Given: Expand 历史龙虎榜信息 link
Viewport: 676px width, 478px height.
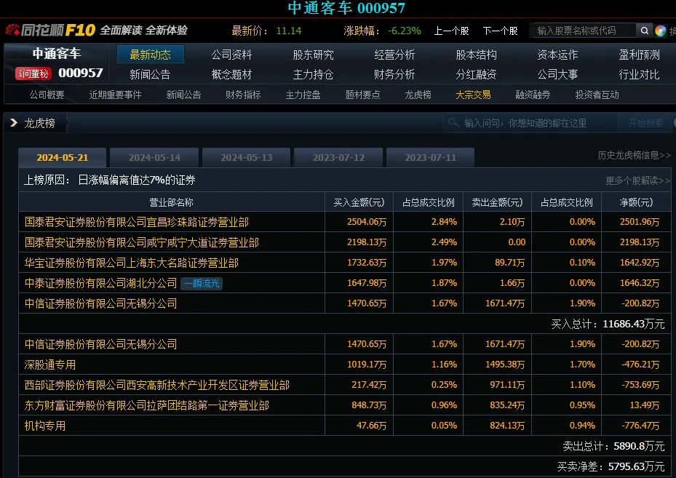Looking at the screenshot, I should [x=634, y=156].
